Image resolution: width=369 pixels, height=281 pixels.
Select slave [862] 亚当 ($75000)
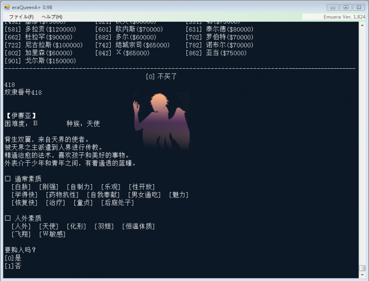point(216,53)
